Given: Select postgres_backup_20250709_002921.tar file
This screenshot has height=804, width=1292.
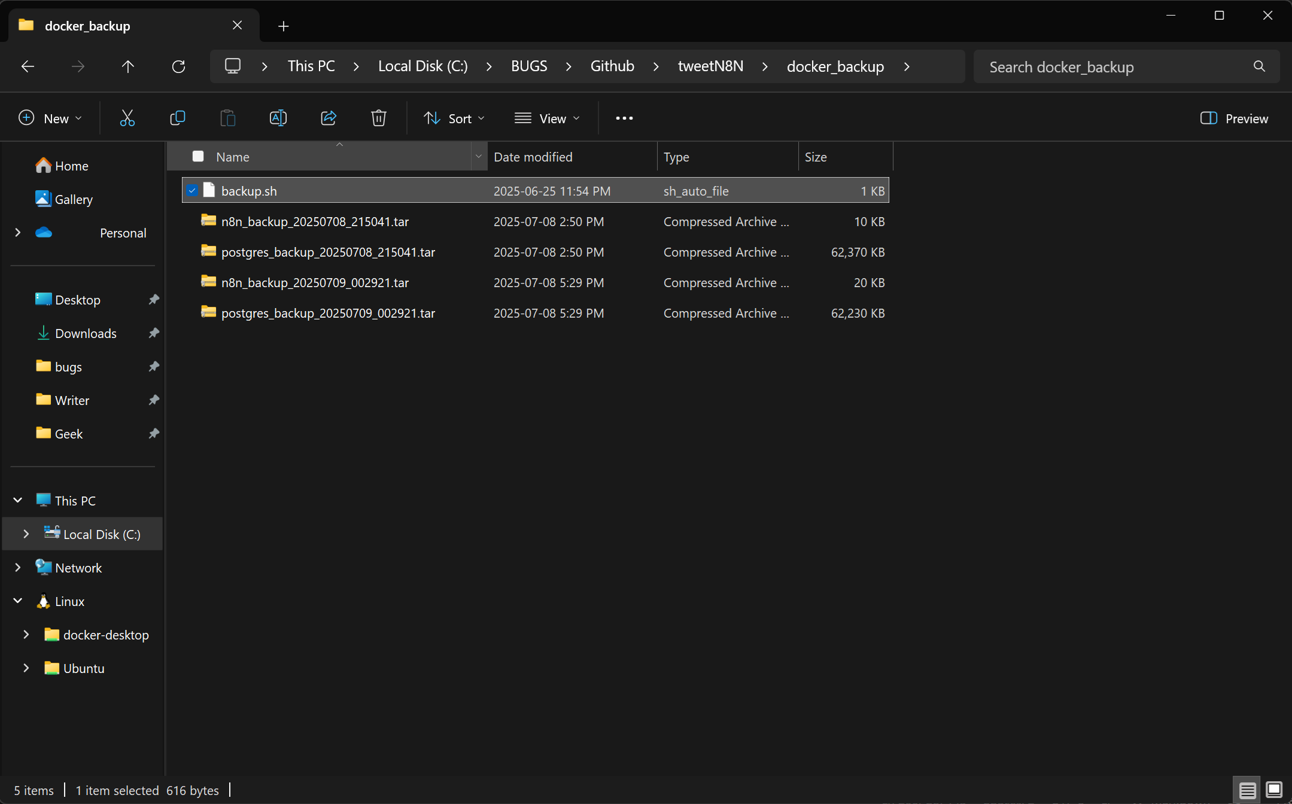Looking at the screenshot, I should pyautogui.click(x=536, y=313).
